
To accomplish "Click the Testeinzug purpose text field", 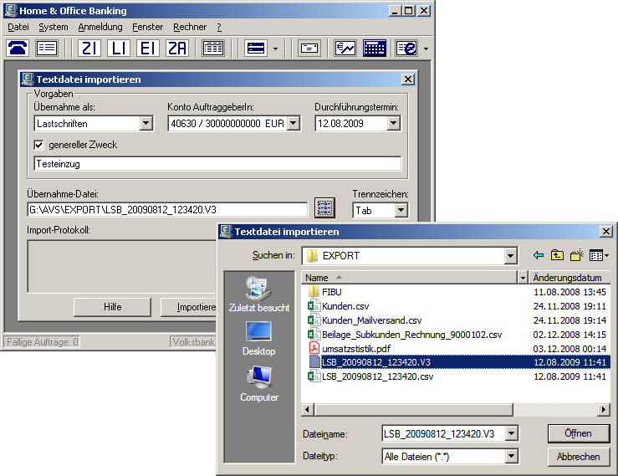I will [217, 164].
